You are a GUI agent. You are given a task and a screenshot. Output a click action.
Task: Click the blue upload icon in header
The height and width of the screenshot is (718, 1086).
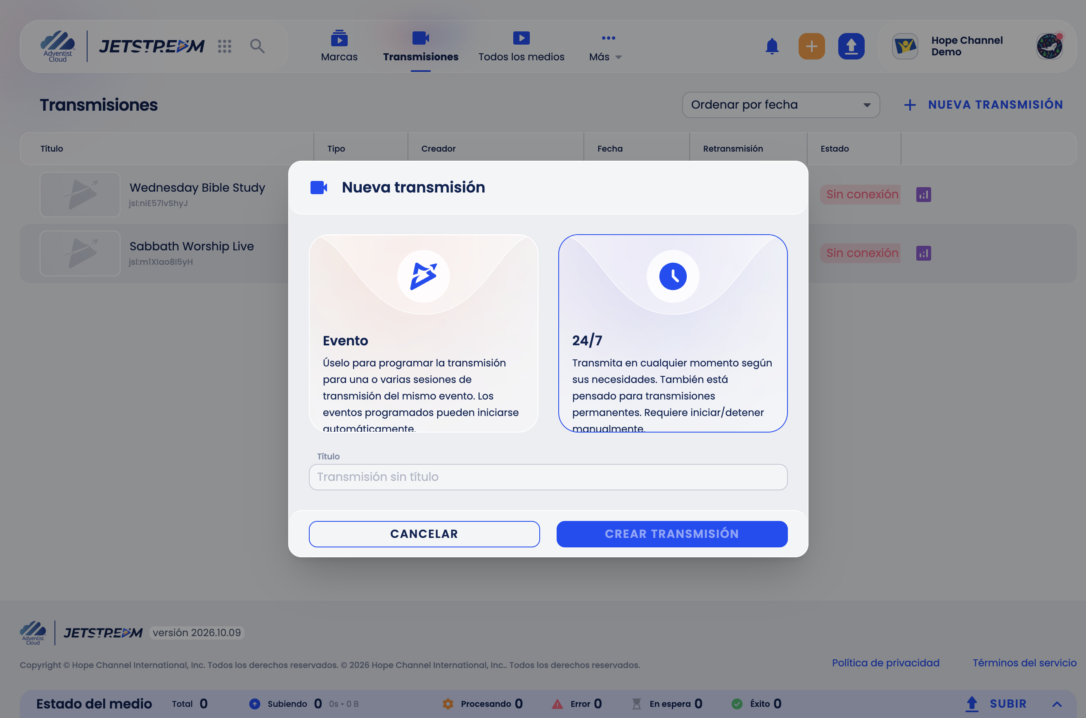point(851,46)
